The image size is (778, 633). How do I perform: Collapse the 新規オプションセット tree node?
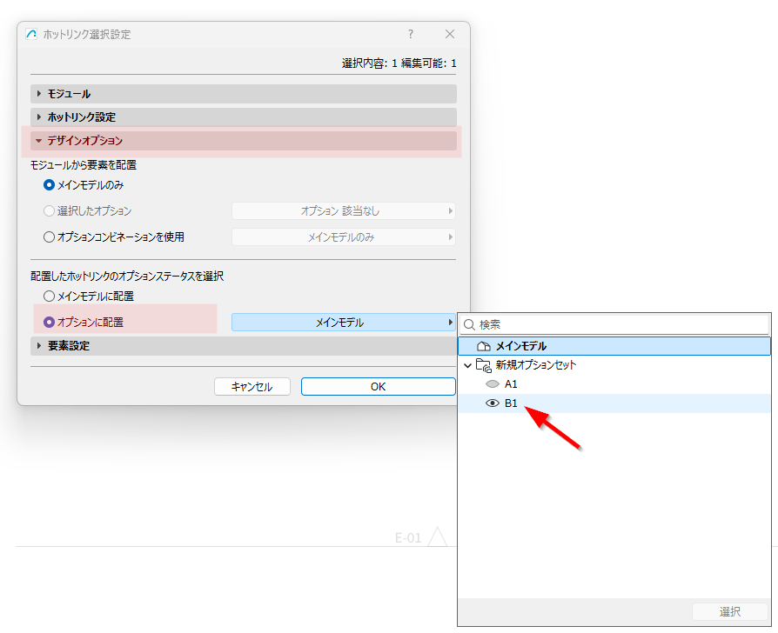(x=467, y=365)
